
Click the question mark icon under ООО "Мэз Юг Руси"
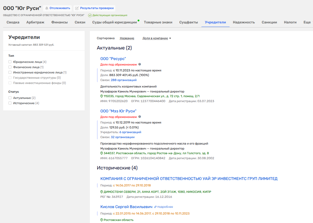140,117
